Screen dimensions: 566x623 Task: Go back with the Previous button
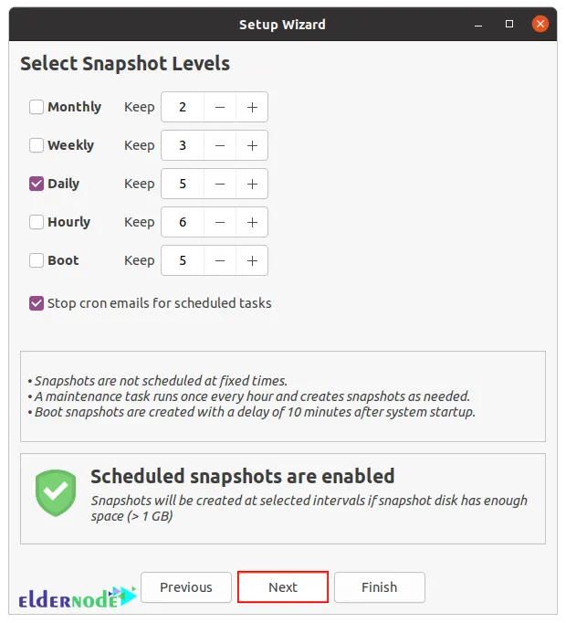185,587
